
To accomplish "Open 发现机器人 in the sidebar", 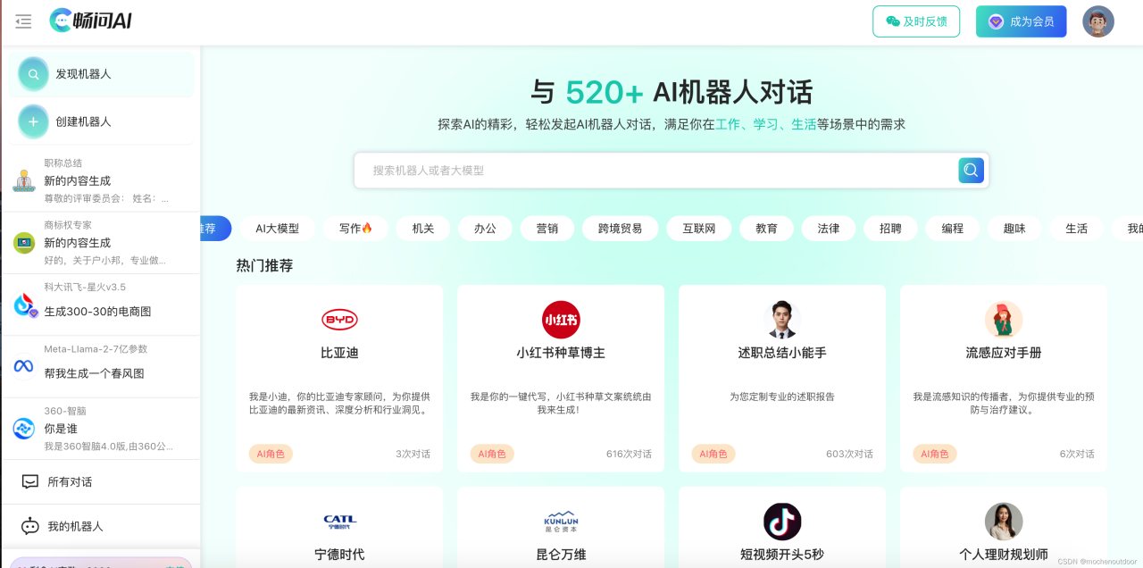I will coord(101,74).
